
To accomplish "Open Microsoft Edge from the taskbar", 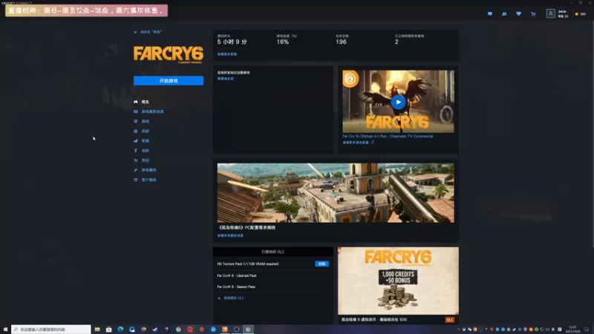I will [120, 330].
